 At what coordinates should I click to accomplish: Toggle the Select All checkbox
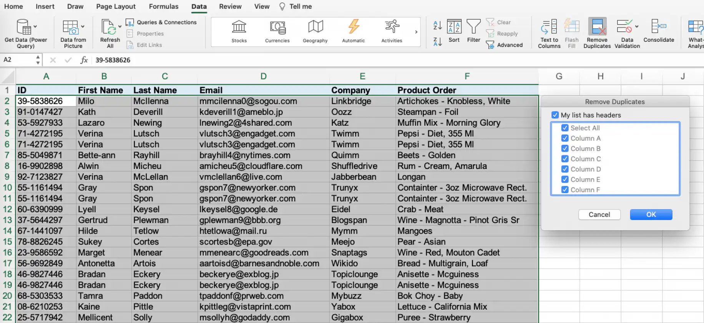[565, 128]
